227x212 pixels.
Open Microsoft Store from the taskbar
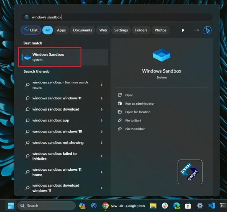[188, 206]
